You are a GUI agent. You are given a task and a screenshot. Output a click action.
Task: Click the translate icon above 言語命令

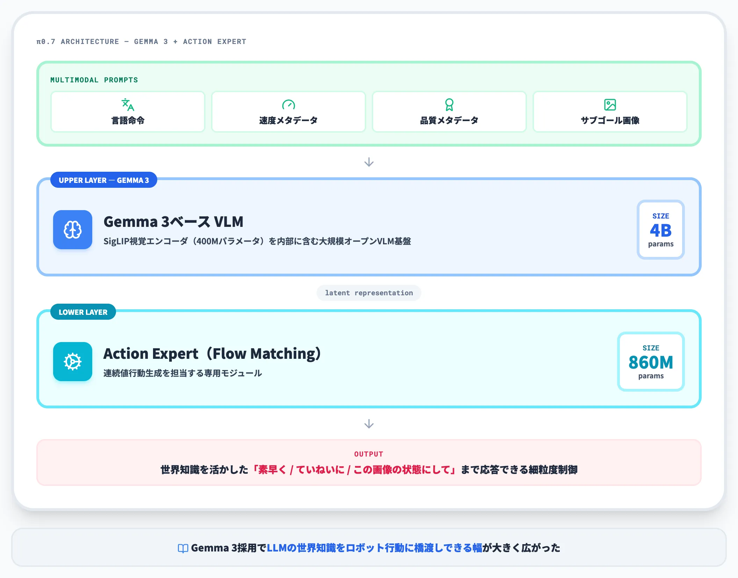(x=128, y=105)
